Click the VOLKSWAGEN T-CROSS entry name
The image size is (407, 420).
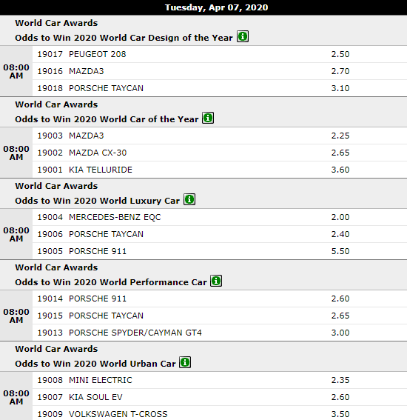[x=118, y=414]
